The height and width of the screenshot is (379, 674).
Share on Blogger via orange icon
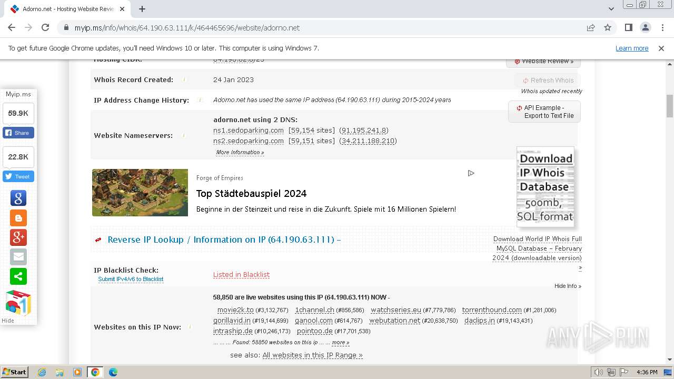pos(18,218)
